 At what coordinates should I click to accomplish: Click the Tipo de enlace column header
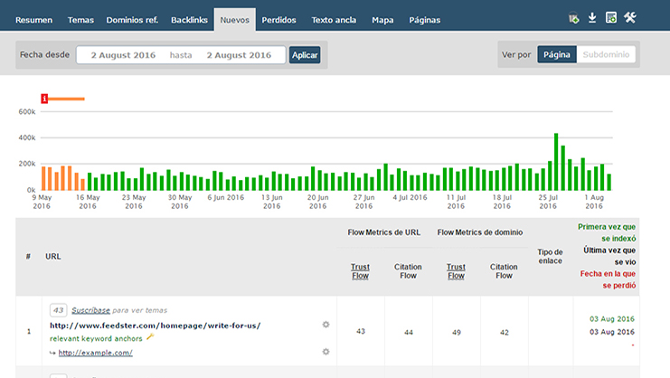551,256
